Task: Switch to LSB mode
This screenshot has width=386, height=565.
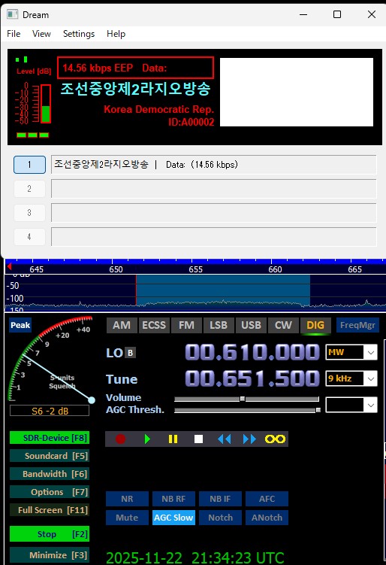Action: pos(219,325)
